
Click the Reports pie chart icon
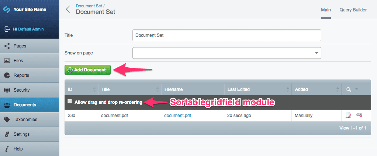pos(7,75)
